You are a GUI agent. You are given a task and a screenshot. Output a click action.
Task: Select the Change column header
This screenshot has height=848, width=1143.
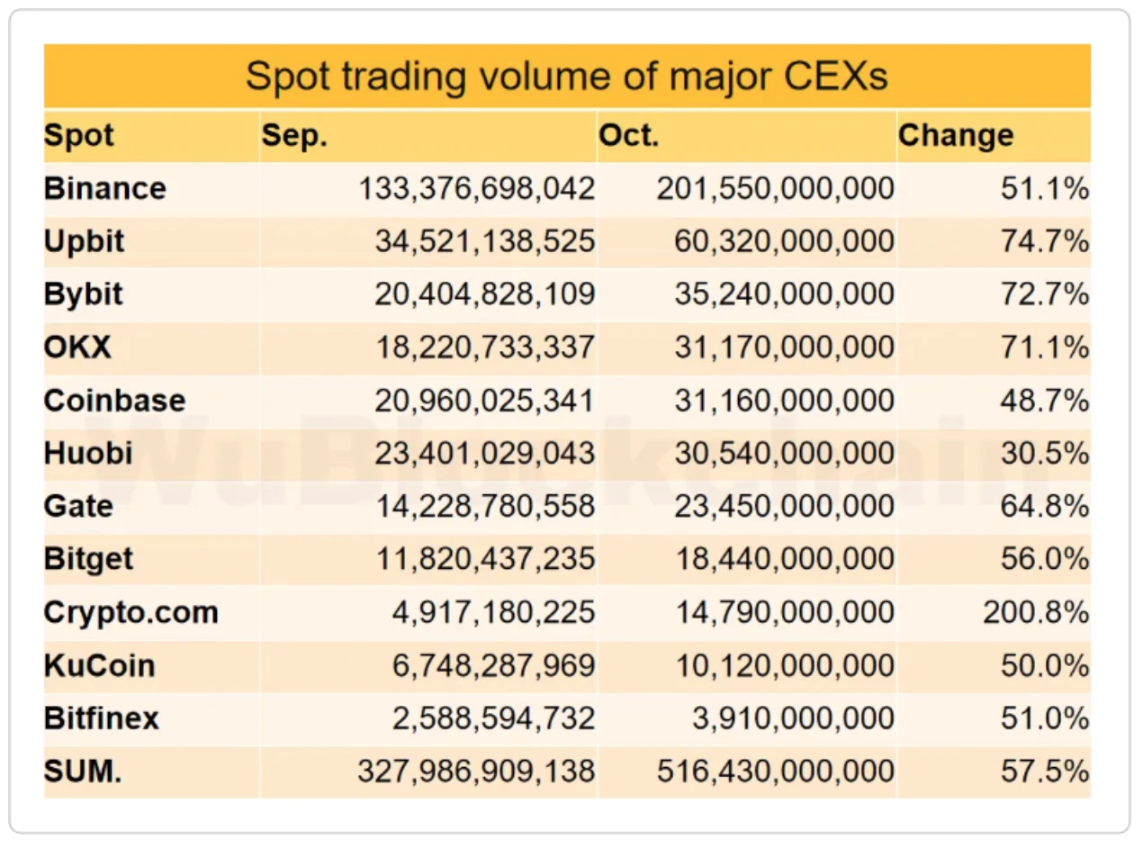coord(956,136)
